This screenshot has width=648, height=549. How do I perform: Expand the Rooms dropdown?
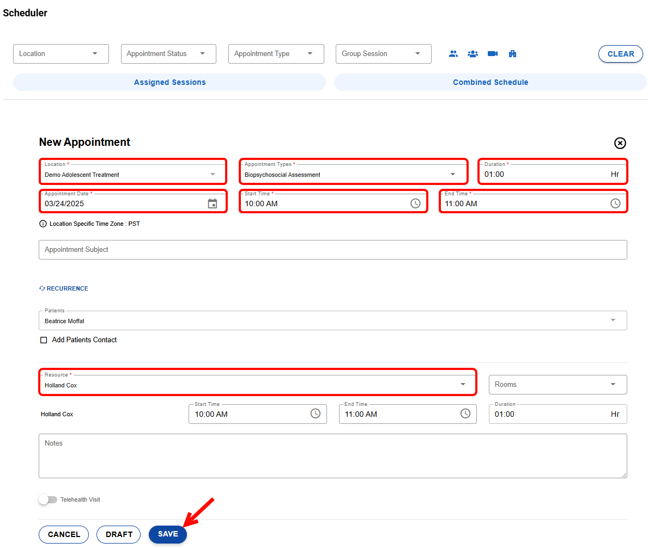coord(557,385)
